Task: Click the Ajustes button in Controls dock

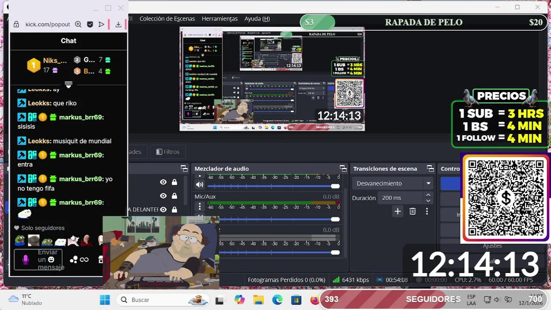Action: click(492, 246)
